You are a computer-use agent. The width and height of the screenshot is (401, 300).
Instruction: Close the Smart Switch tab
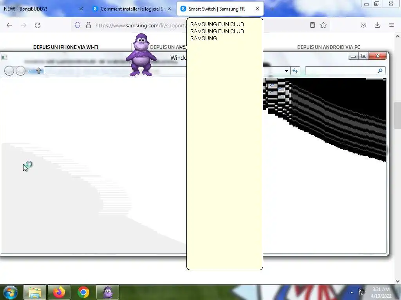pyautogui.click(x=257, y=9)
